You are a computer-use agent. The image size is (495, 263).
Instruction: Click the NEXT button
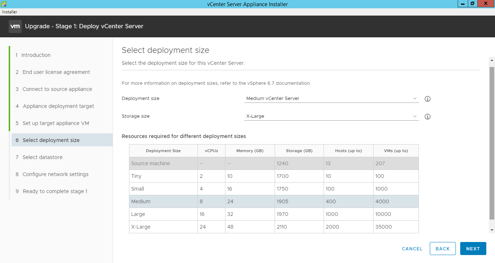pyautogui.click(x=473, y=249)
